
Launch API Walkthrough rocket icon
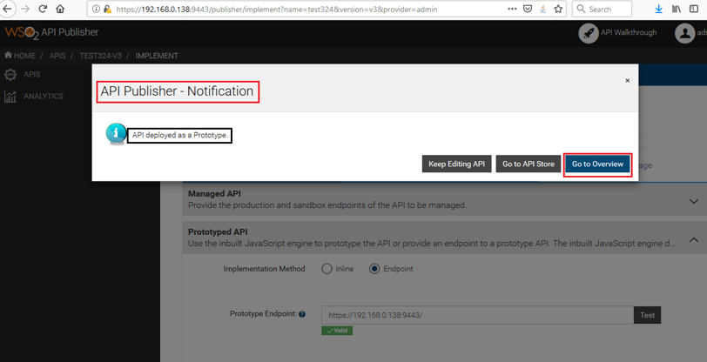(x=589, y=33)
